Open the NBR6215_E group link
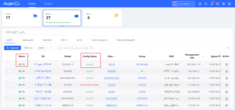 click(142, 105)
